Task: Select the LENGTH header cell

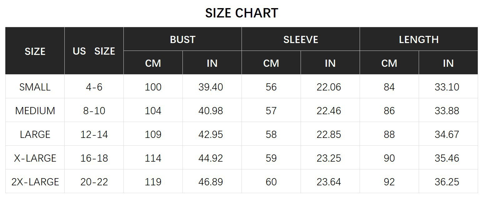Action: point(419,40)
